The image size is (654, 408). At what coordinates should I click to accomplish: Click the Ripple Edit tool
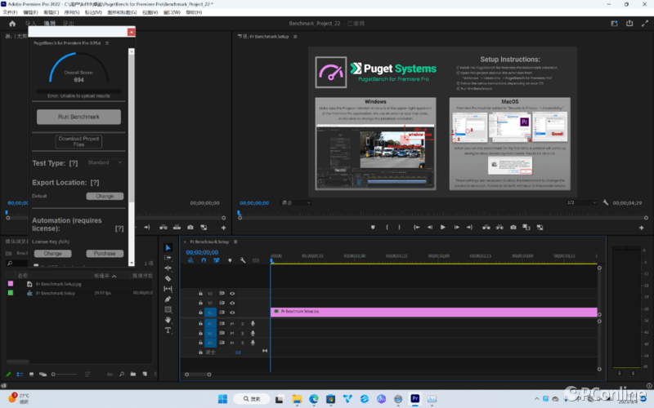click(168, 268)
